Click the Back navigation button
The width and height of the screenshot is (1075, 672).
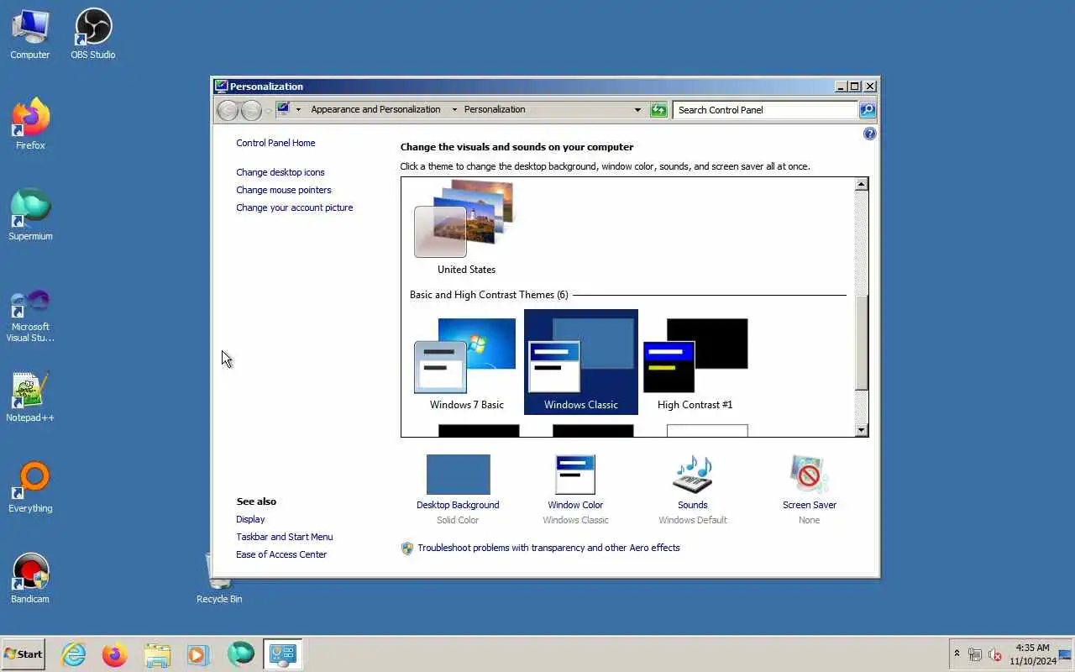(228, 110)
